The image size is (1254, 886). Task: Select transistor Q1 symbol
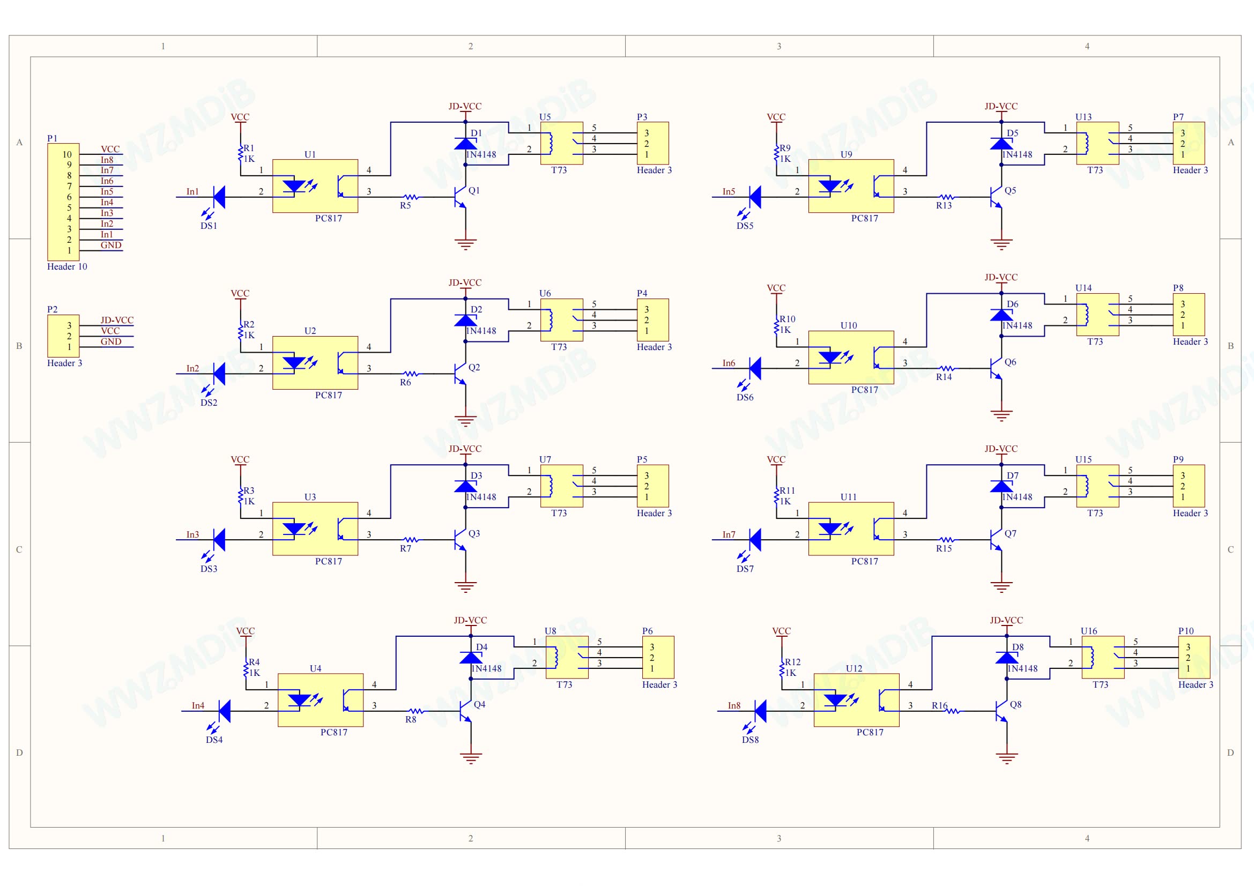[x=461, y=197]
